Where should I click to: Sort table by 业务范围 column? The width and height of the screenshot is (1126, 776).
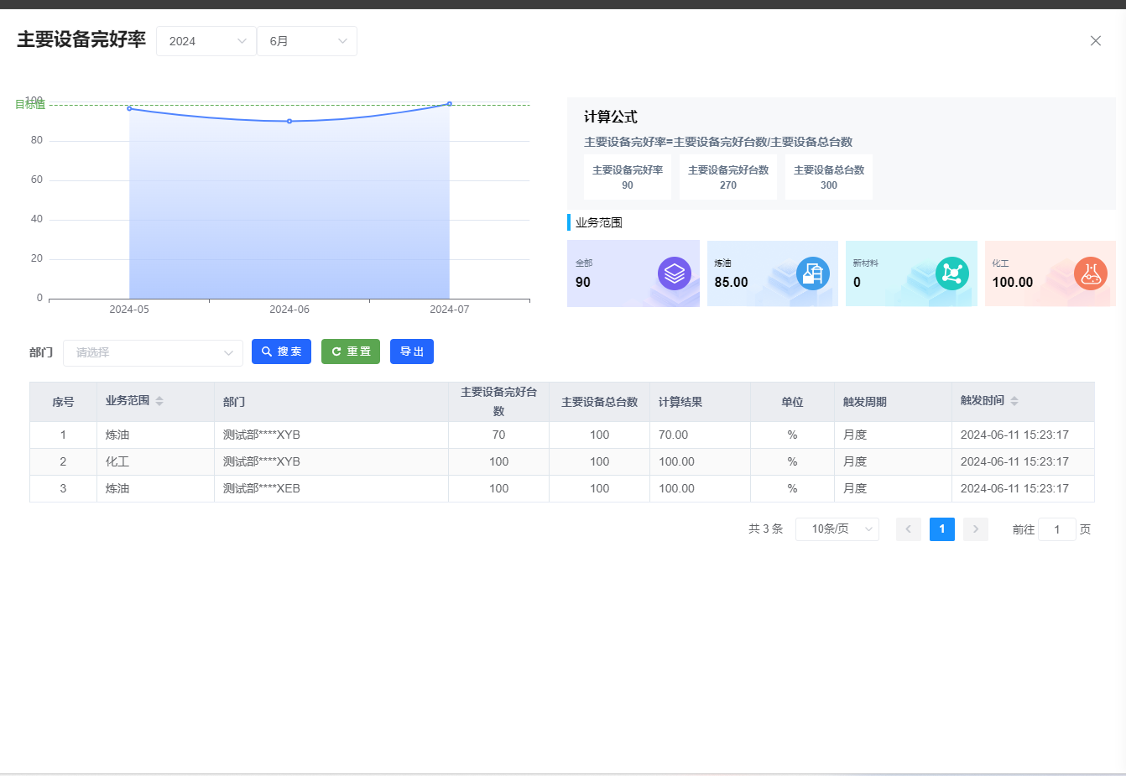tap(159, 401)
